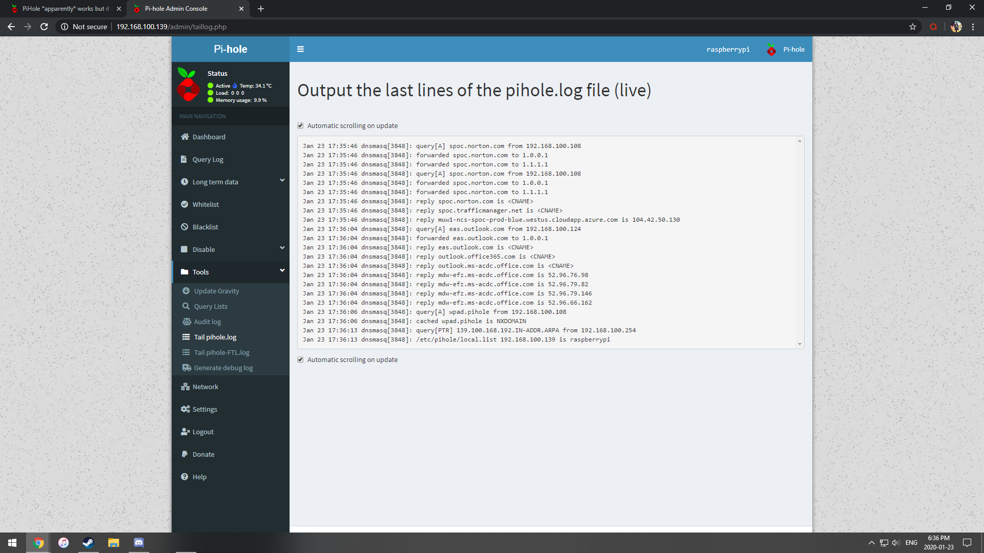Click the Whitelist check-circle icon
This screenshot has width=984, height=553.
tap(184, 204)
